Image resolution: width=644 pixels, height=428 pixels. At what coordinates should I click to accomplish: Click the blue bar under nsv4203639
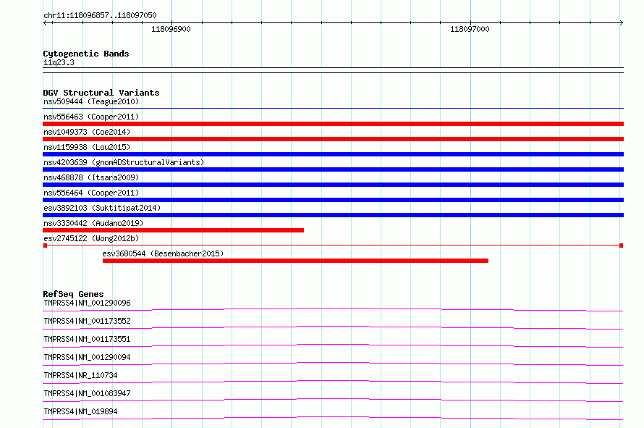[333, 169]
